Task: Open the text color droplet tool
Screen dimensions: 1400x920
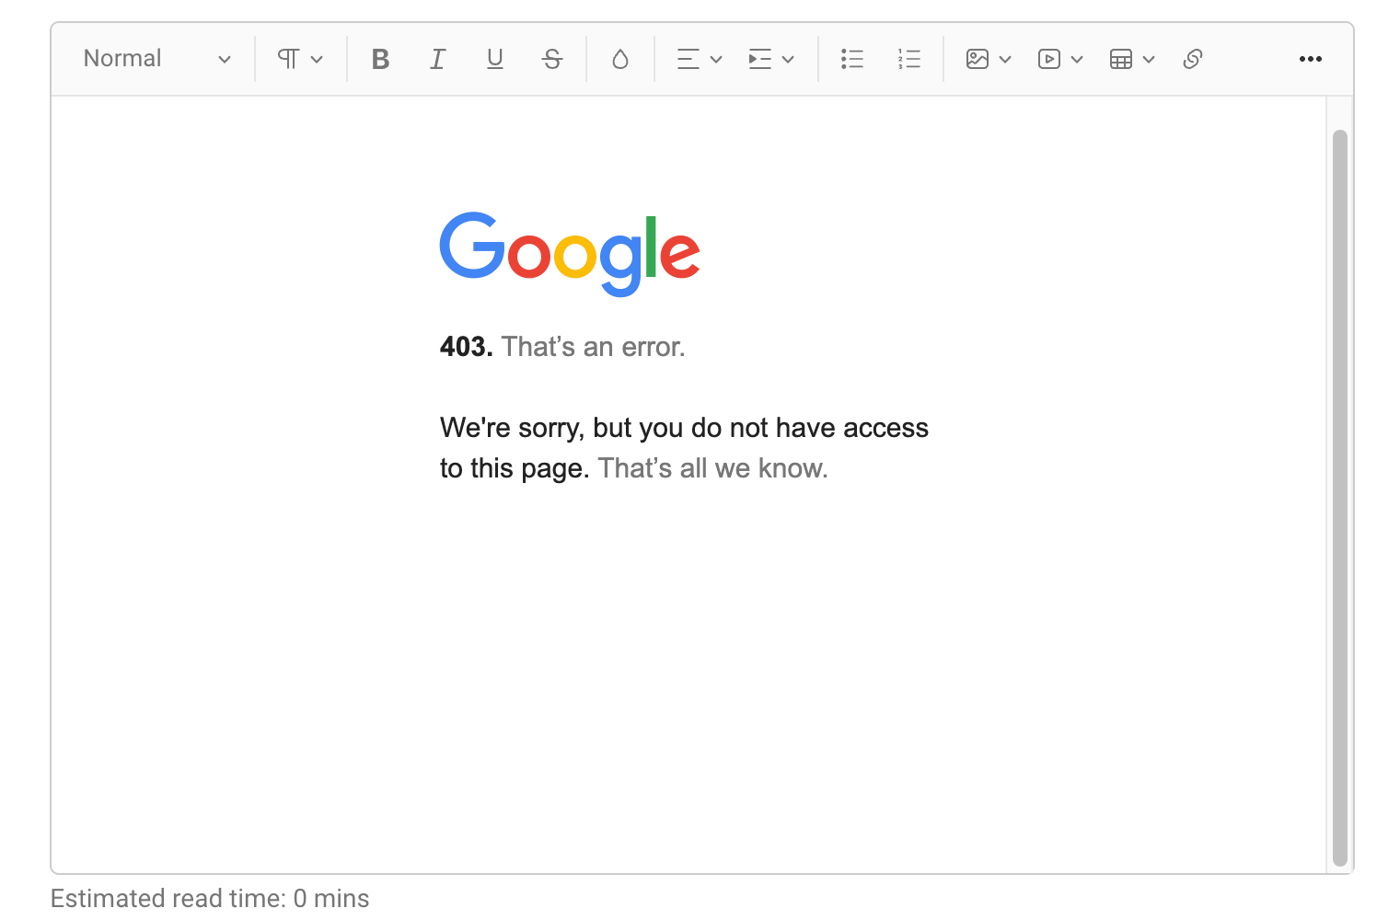Action: pos(620,59)
